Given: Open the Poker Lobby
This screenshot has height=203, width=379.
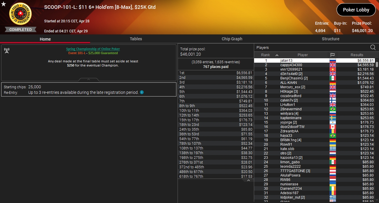Looking at the screenshot, I should [x=356, y=10].
